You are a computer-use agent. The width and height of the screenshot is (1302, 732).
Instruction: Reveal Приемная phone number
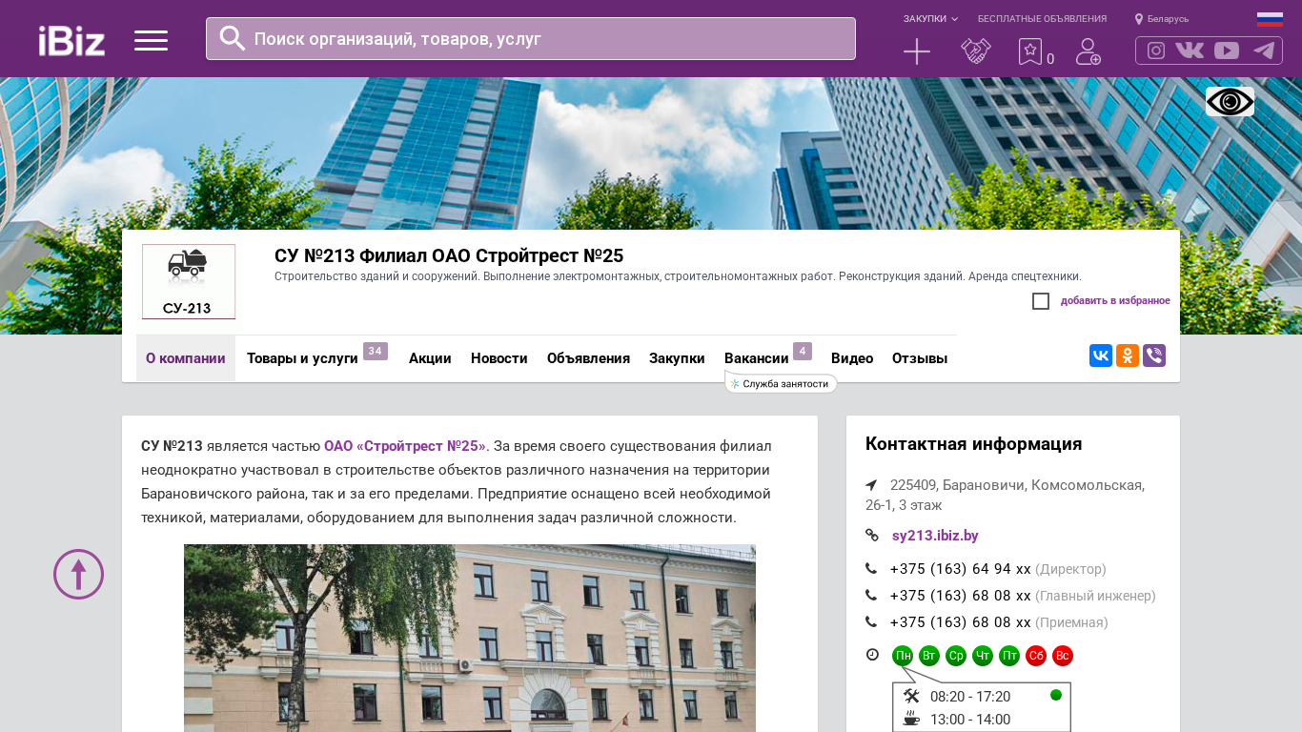tap(961, 622)
